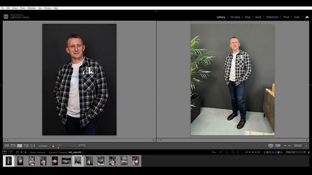Close the Candidate pane with its X
312x175 pixels.
[x=307, y=140]
